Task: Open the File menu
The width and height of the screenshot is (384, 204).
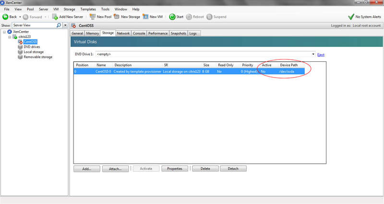Action: click(7, 9)
